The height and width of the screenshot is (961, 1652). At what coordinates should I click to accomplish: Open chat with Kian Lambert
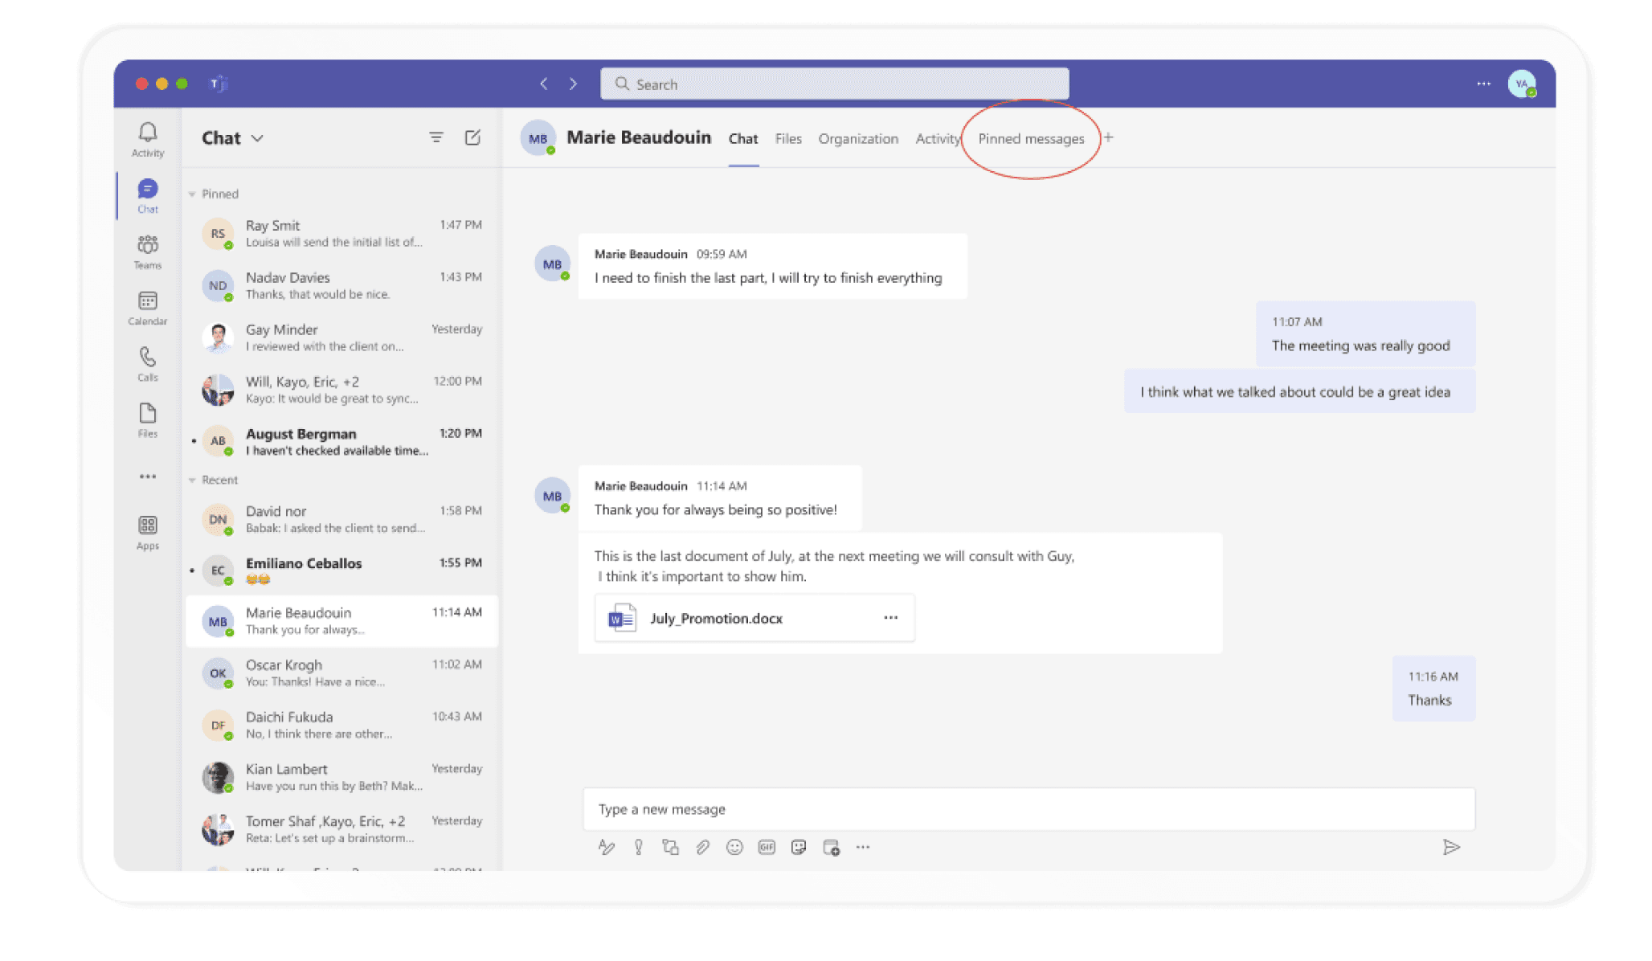point(341,777)
